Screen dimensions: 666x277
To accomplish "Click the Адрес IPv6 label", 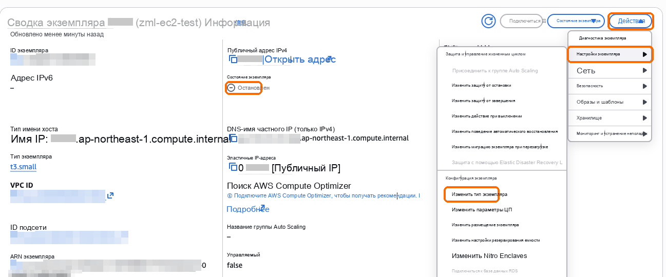I will [x=32, y=78].
